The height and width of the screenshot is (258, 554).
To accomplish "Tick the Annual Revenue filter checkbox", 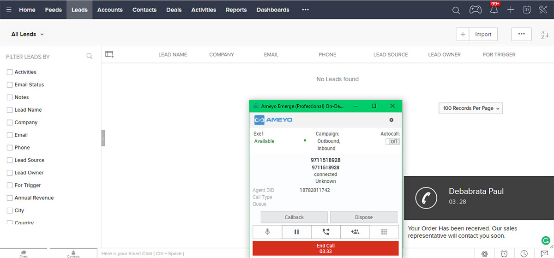I will click(x=10, y=198).
